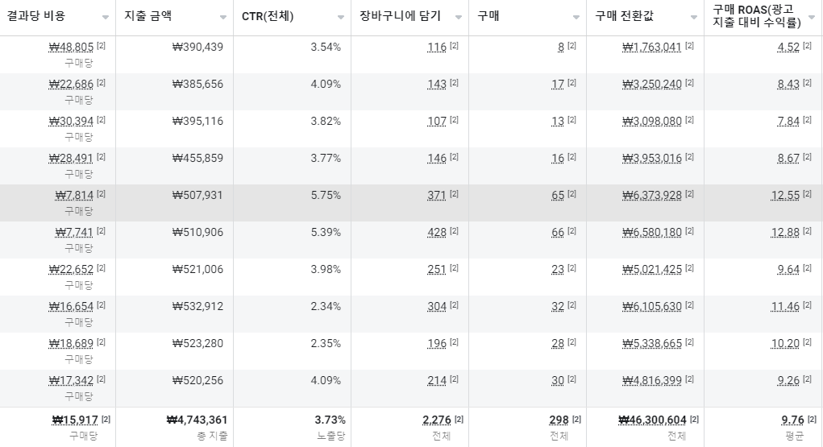Viewport: 823px width, 447px height.
Task: Click the 5.75% CTR cell
Action: click(326, 195)
